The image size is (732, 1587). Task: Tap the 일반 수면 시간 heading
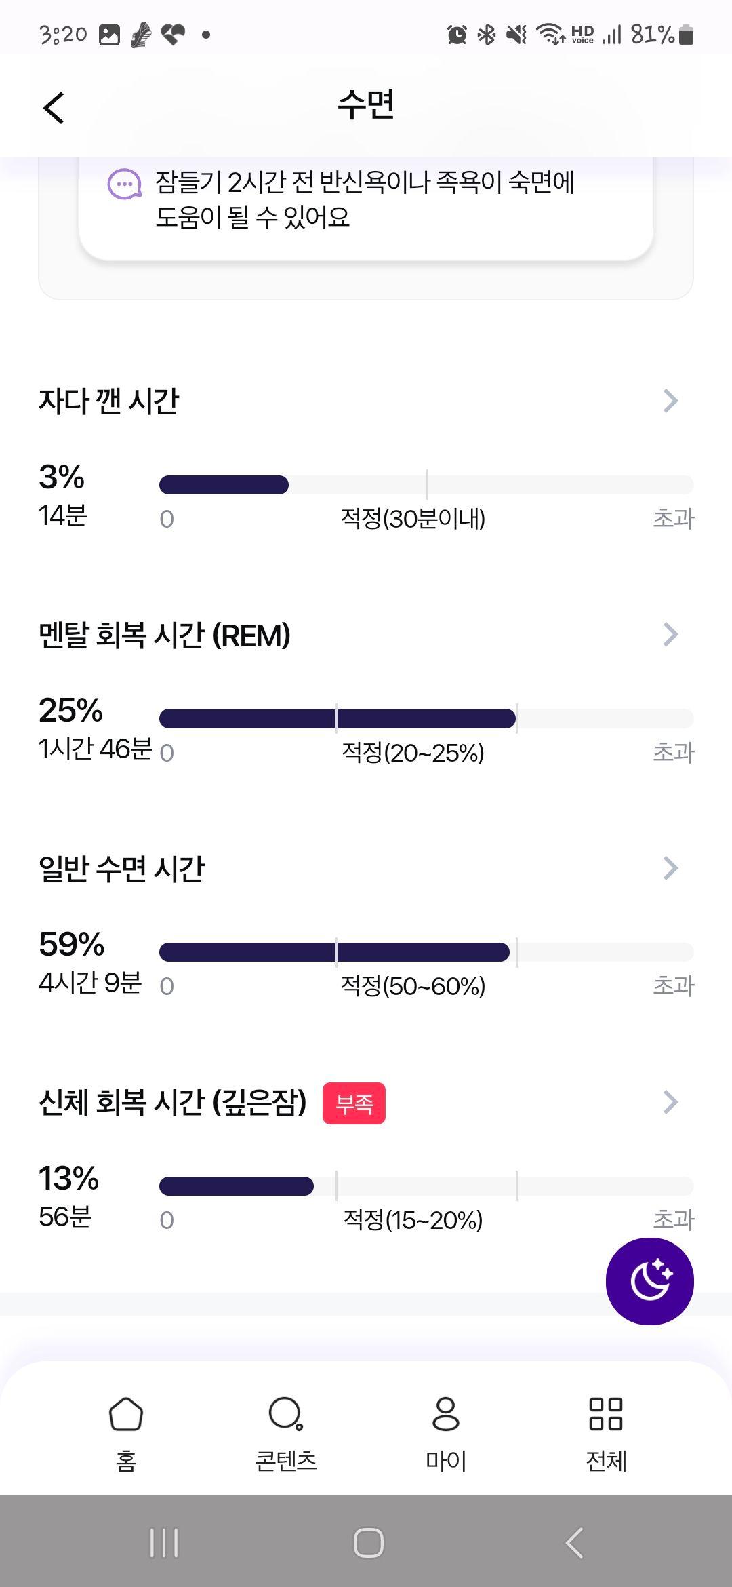pos(122,868)
